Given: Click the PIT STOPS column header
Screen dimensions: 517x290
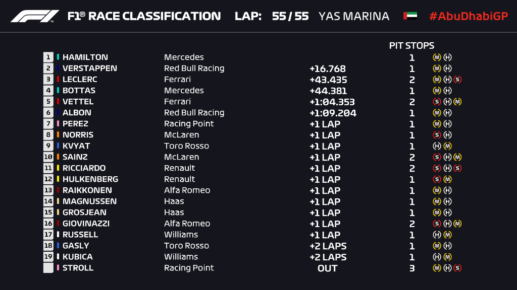Looking at the screenshot, I should (x=411, y=46).
